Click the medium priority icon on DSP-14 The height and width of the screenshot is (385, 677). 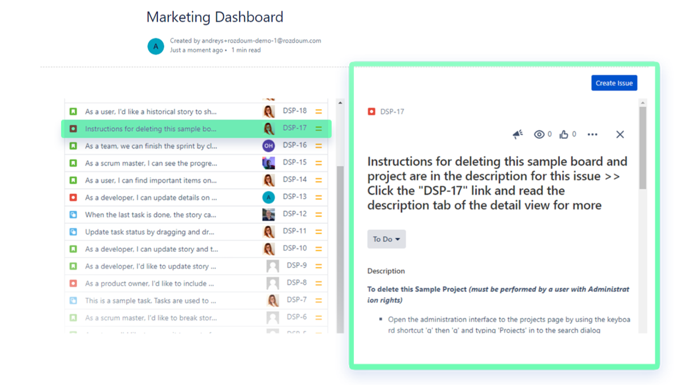click(x=318, y=180)
